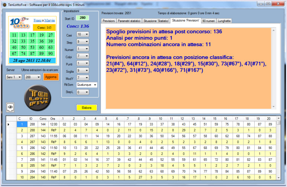Click the 11:45 time cell
The height and width of the screenshot is (187, 287).
tap(54, 159)
